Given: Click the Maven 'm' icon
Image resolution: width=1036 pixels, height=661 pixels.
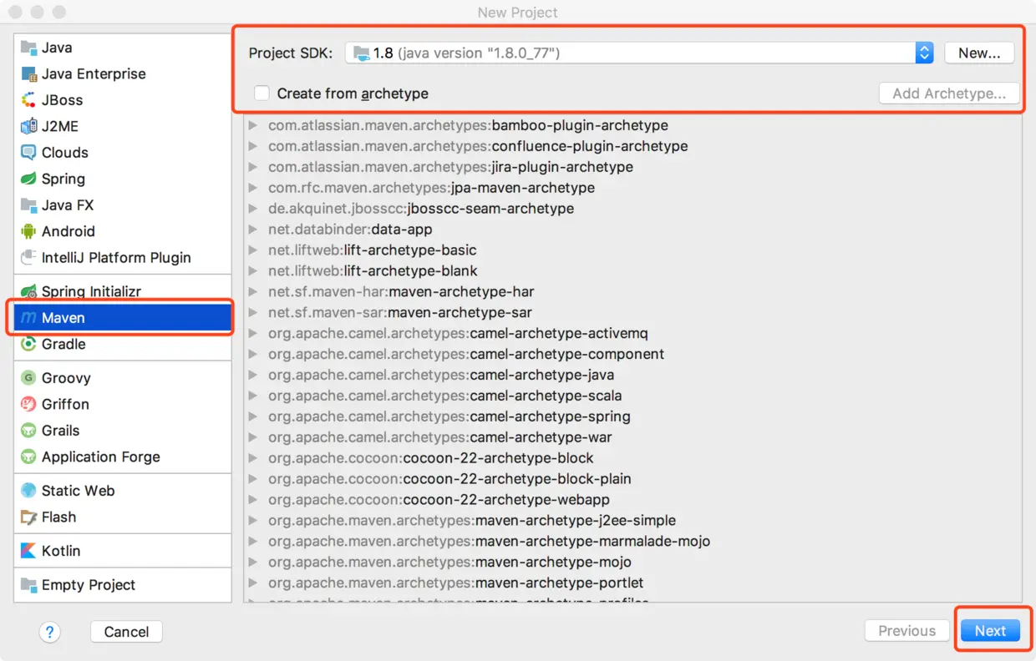Looking at the screenshot, I should point(28,318).
